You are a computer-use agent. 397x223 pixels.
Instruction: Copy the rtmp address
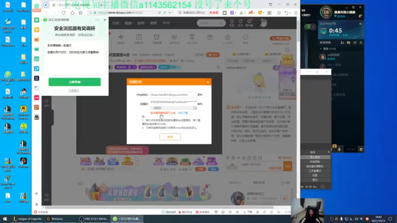pyautogui.click(x=200, y=95)
